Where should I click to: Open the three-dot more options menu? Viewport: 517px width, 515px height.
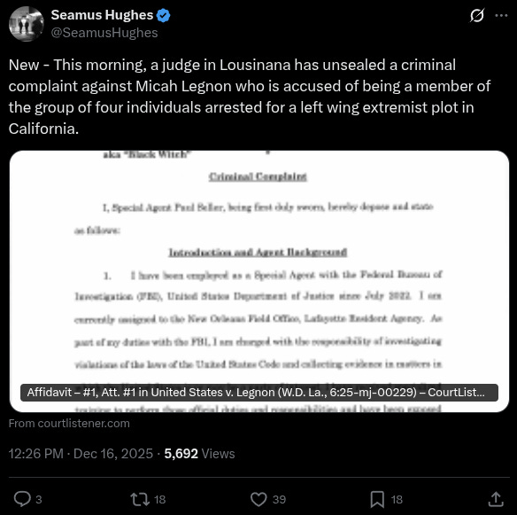(x=501, y=15)
